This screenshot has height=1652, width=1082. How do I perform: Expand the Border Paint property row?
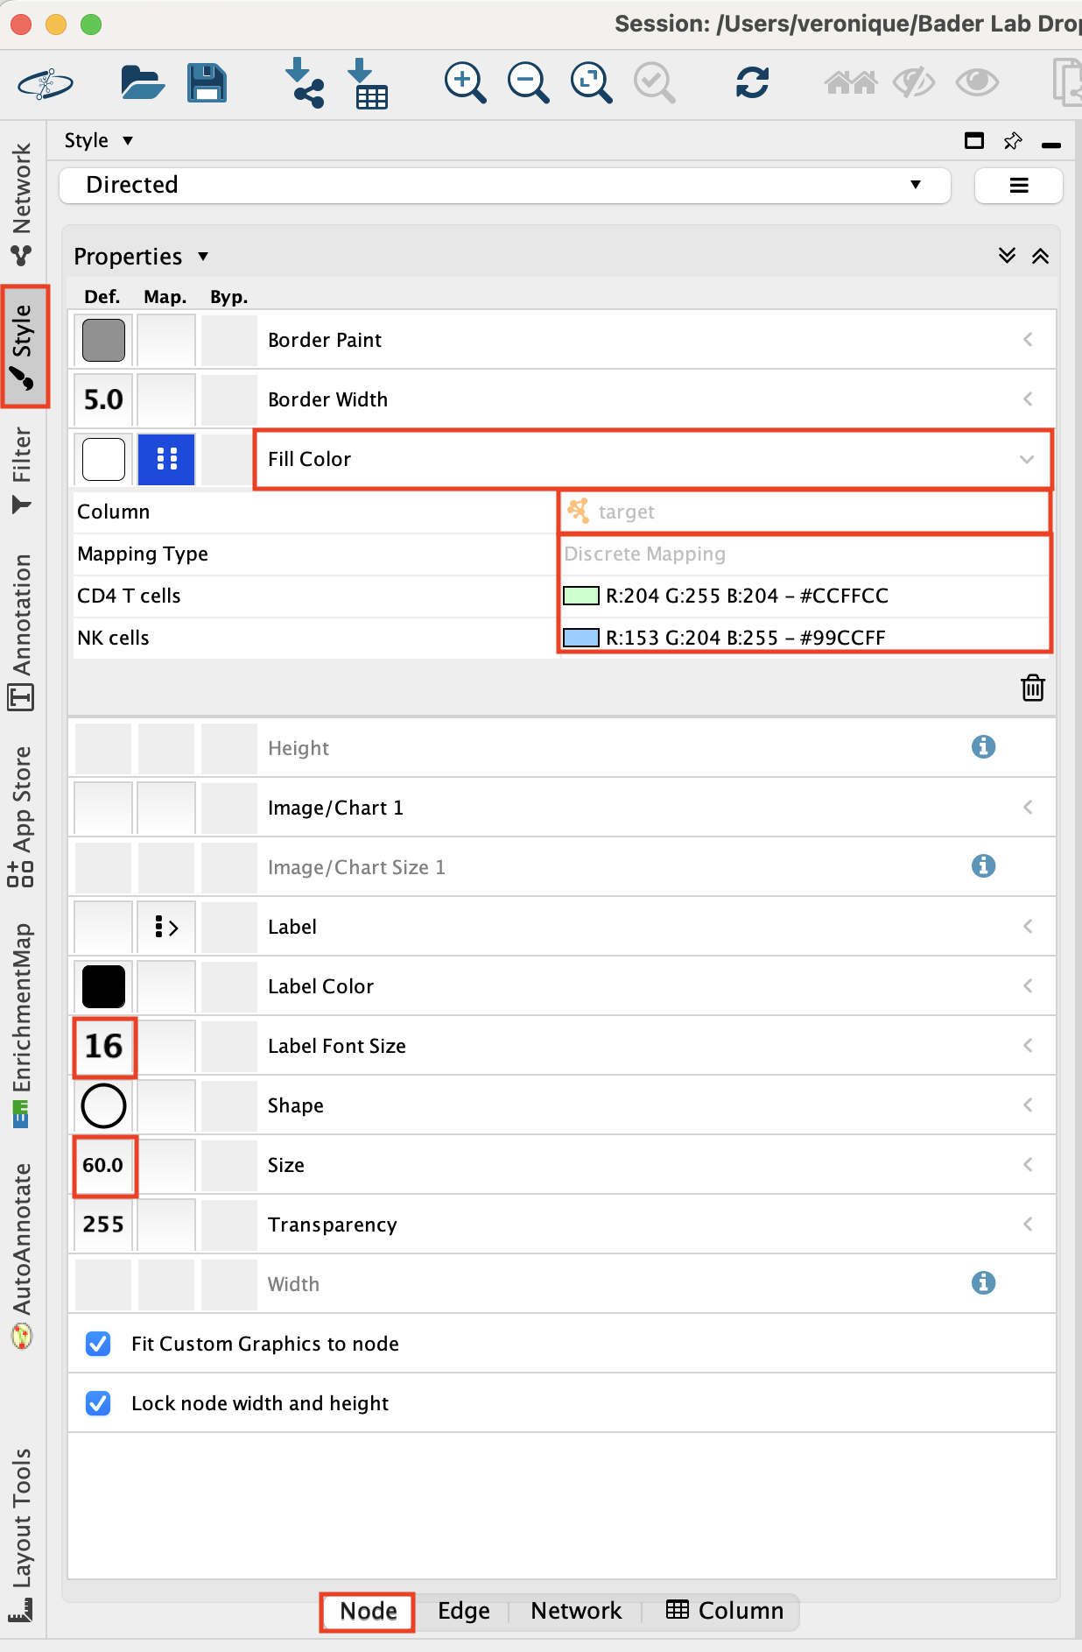(x=1027, y=340)
